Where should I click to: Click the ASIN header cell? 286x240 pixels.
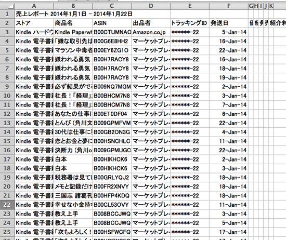[112, 23]
